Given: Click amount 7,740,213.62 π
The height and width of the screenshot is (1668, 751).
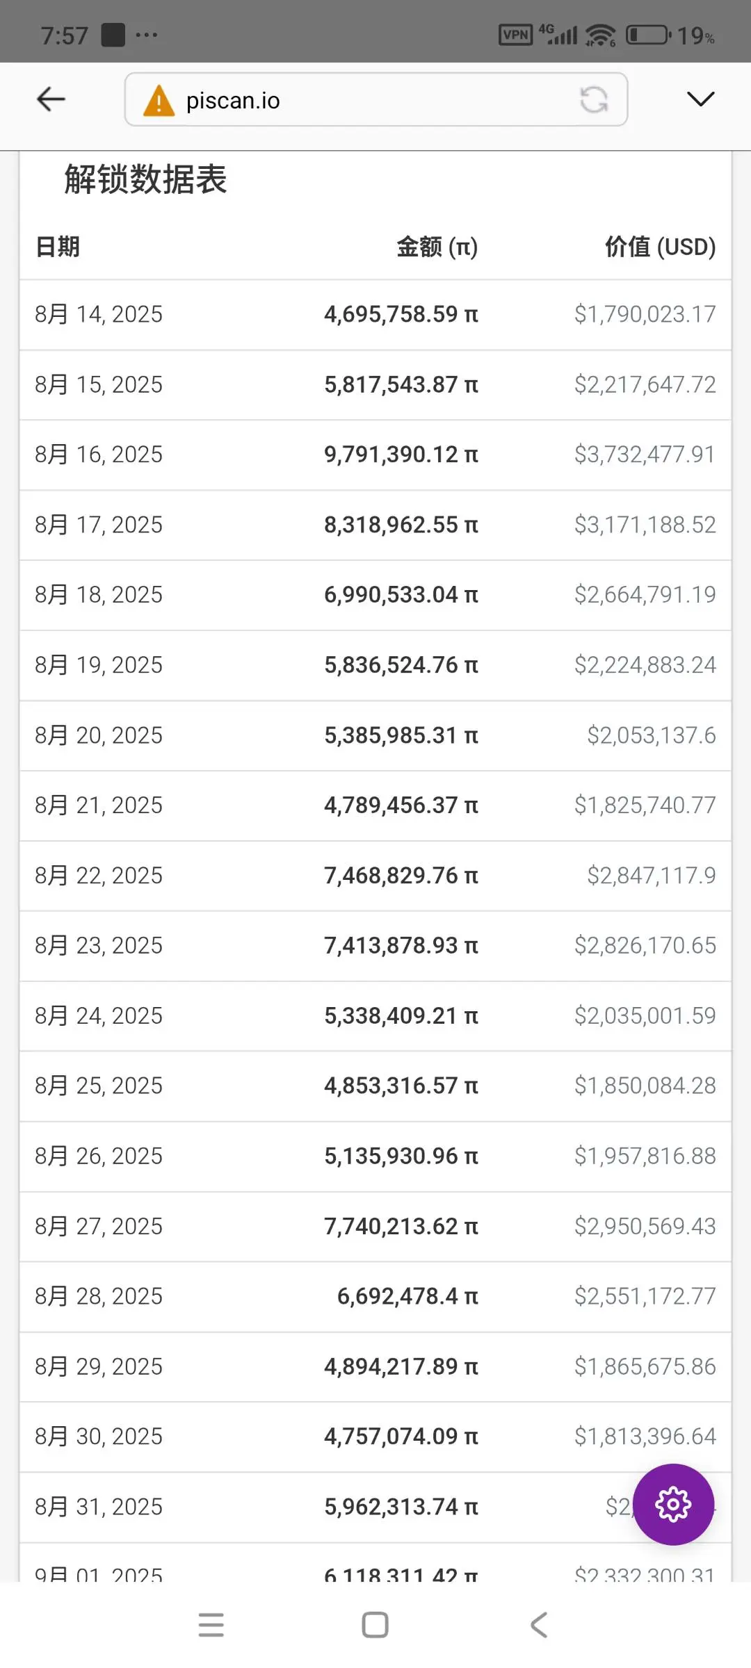Looking at the screenshot, I should point(401,1227).
